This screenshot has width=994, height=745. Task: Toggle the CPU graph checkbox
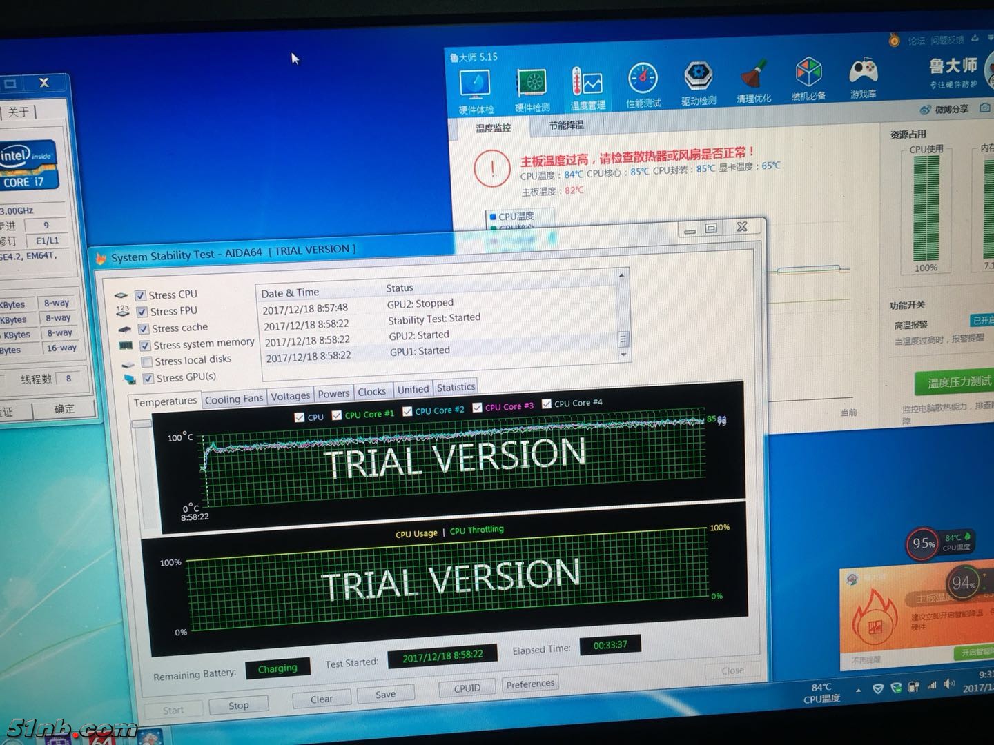[300, 417]
